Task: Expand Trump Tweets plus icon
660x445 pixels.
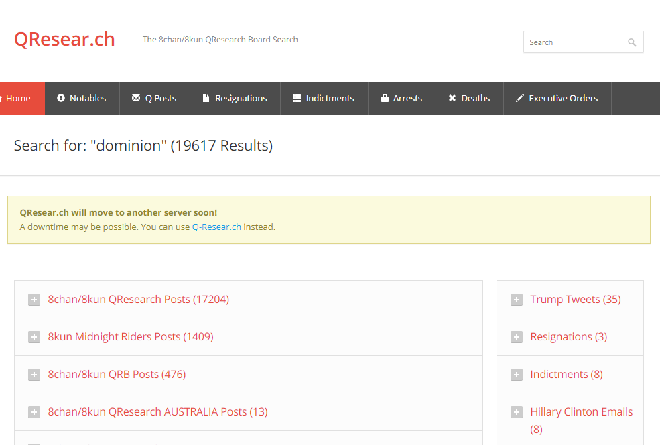Action: tap(517, 300)
